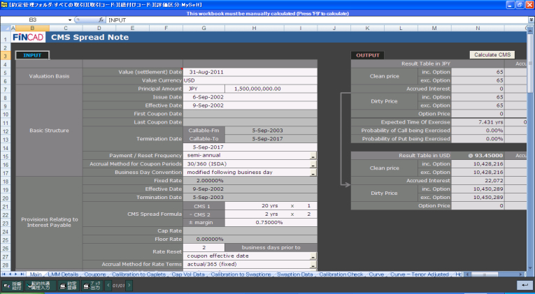Screen dimensions: 535x294
Task: Jump to the last sheet tab arrow
Action: pos(22,274)
